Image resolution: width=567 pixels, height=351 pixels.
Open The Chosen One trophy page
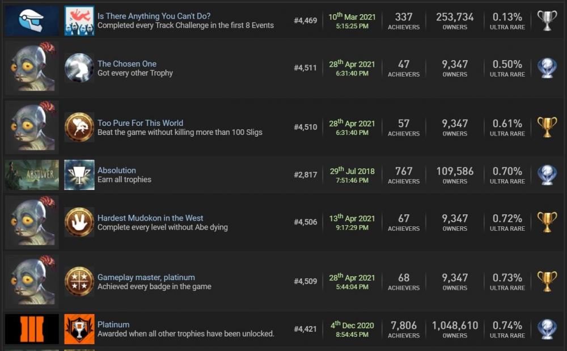point(127,64)
